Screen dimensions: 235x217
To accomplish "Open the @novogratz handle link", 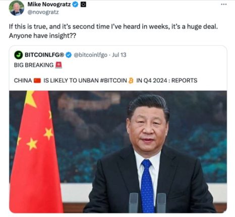I will pyautogui.click(x=43, y=12).
